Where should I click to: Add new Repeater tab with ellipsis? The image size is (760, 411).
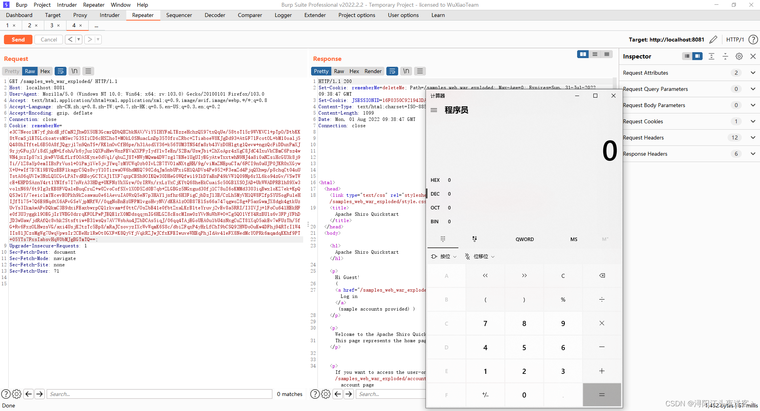tap(96, 25)
